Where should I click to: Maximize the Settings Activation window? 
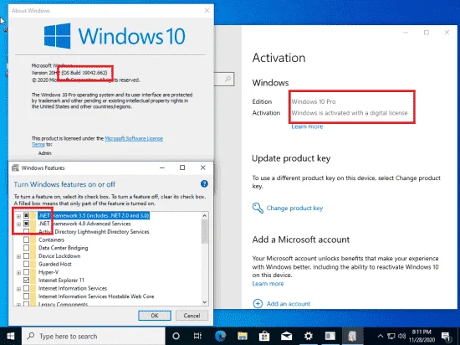(x=427, y=33)
